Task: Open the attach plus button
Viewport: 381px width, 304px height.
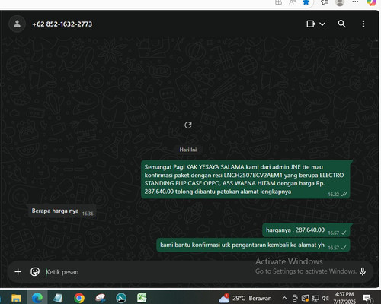Action: coord(18,272)
